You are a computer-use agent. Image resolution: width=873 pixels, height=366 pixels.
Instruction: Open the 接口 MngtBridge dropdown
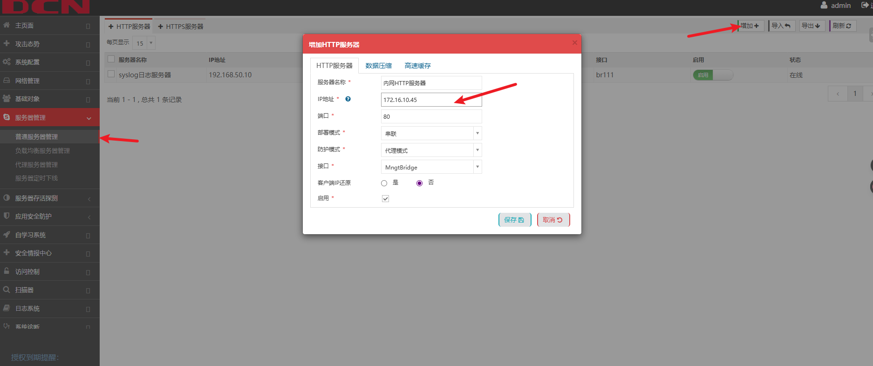(x=431, y=167)
